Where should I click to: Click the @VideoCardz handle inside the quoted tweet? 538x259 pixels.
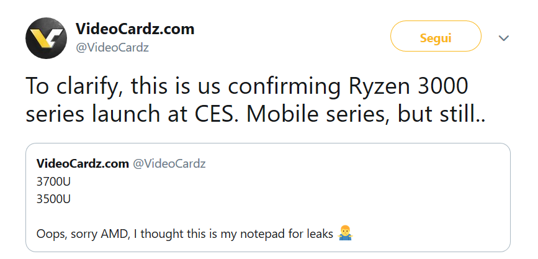[169, 164]
